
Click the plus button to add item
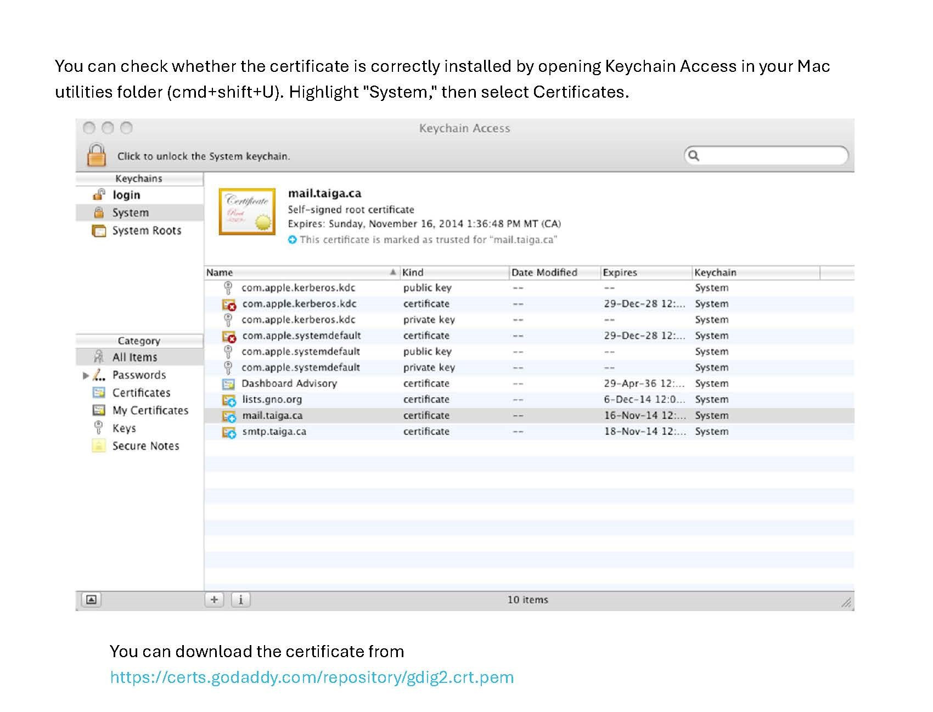pyautogui.click(x=214, y=600)
